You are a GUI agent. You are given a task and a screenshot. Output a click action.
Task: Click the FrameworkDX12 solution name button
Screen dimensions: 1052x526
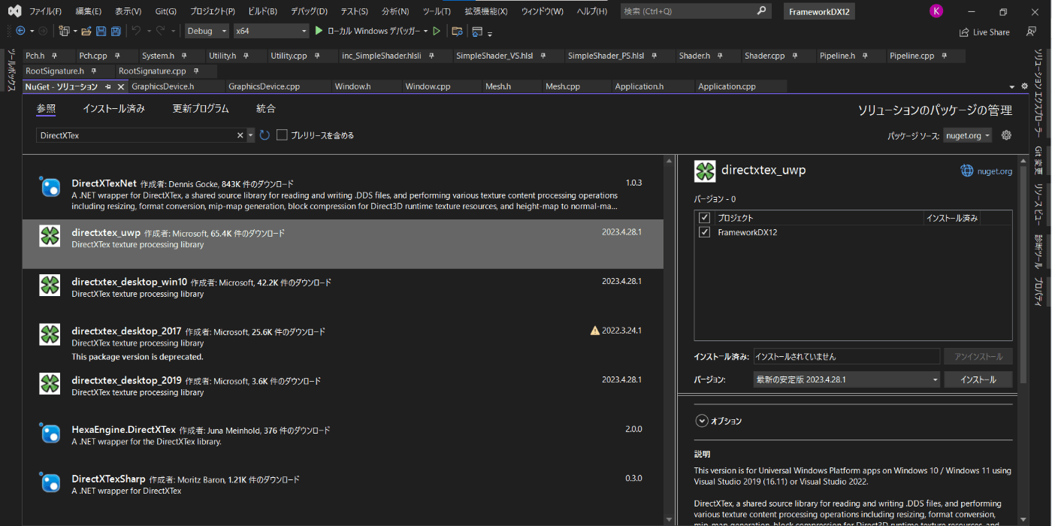[819, 11]
